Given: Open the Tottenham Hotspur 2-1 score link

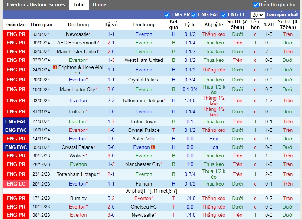Looking at the screenshot, I should coord(111,174).
